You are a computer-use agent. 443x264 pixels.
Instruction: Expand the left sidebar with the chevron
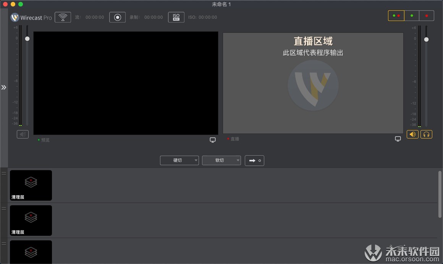coord(4,87)
